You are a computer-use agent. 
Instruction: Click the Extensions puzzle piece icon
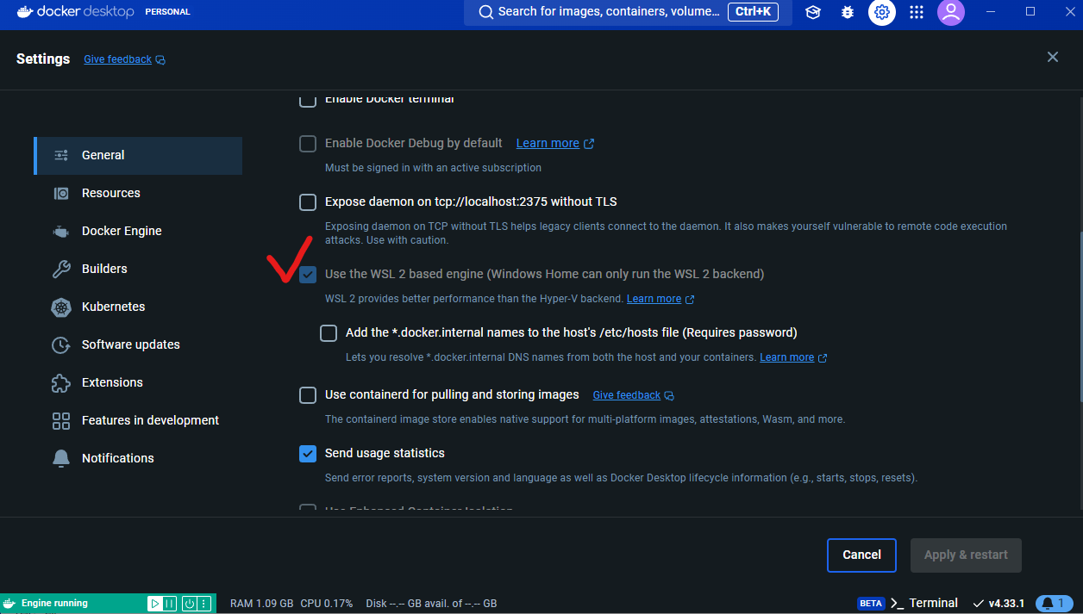pyautogui.click(x=61, y=382)
